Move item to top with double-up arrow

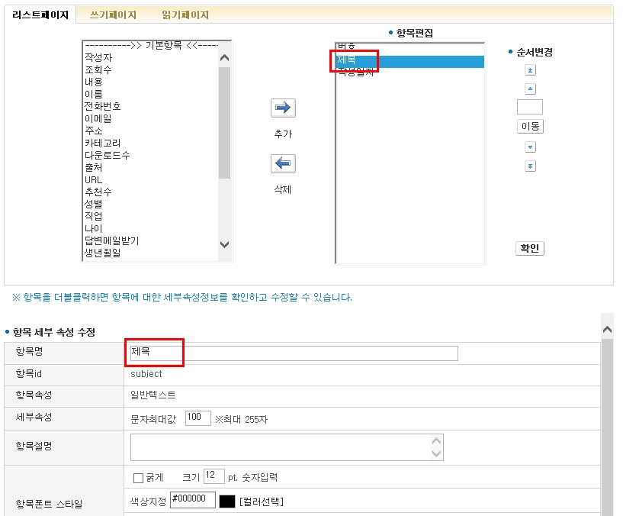point(530,70)
